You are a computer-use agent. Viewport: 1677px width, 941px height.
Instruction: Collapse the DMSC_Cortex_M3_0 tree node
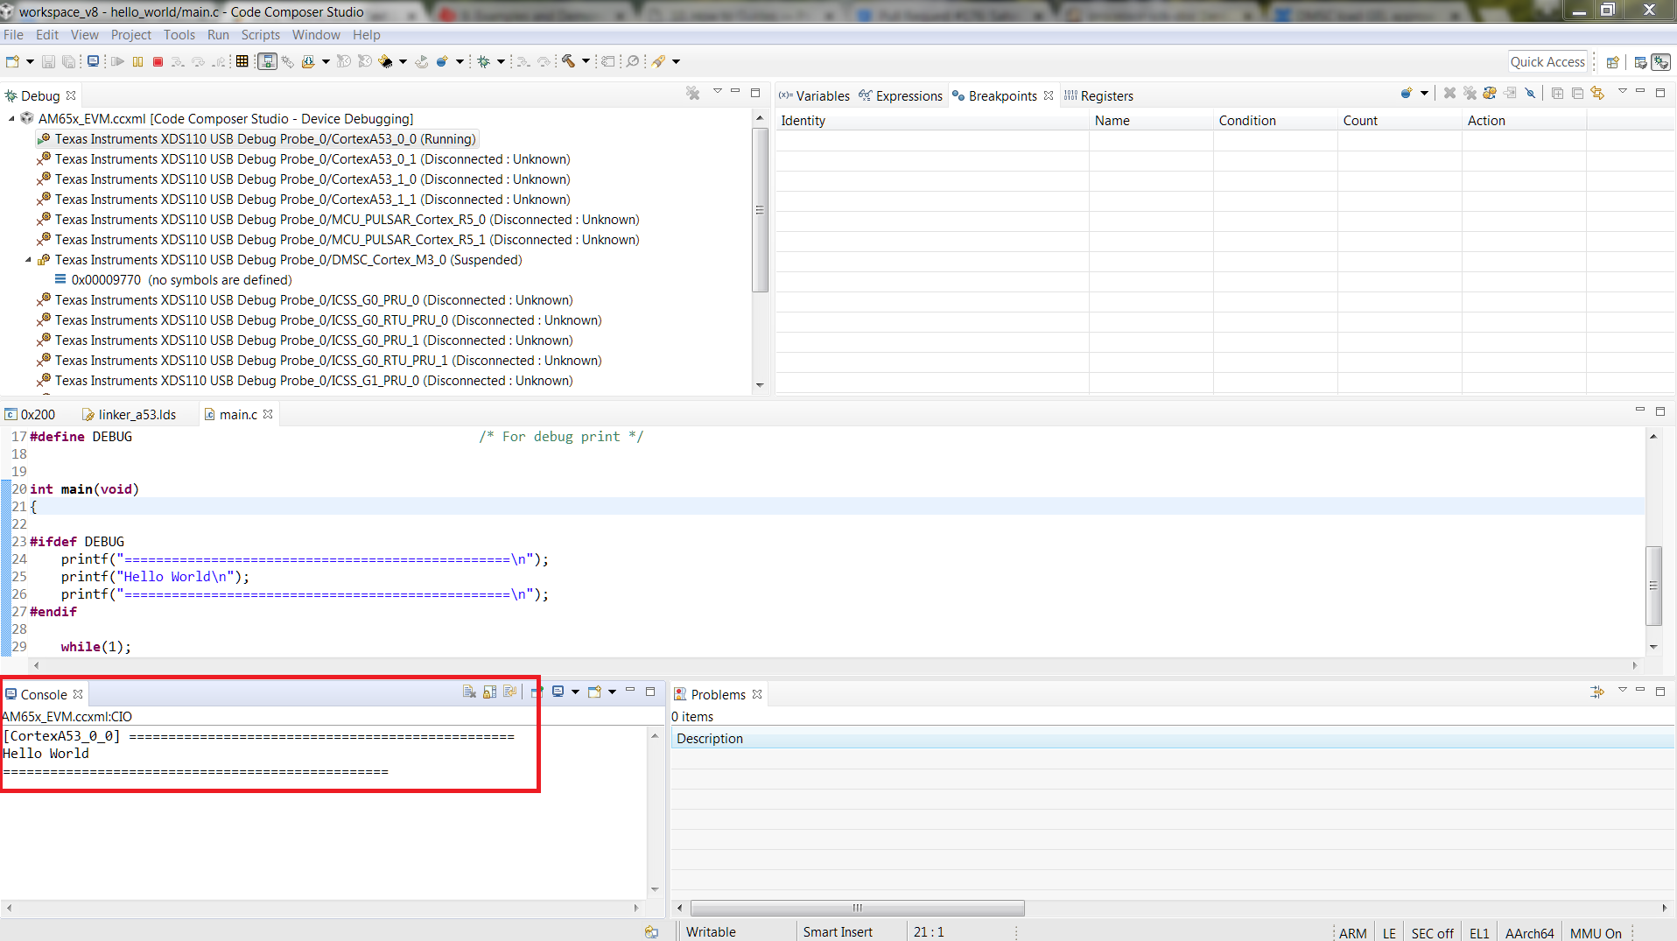(28, 260)
